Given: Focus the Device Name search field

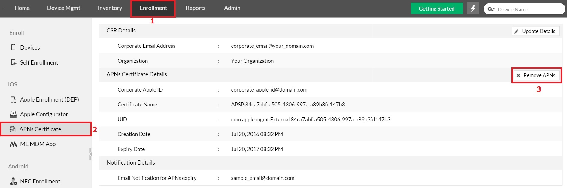Looking at the screenshot, I should (529, 9).
